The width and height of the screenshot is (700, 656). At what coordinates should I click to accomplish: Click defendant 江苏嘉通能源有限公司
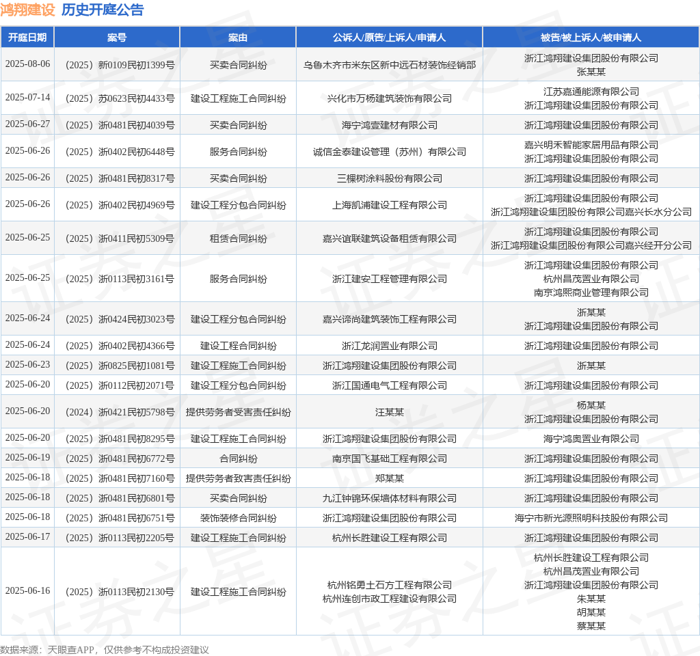click(x=591, y=92)
